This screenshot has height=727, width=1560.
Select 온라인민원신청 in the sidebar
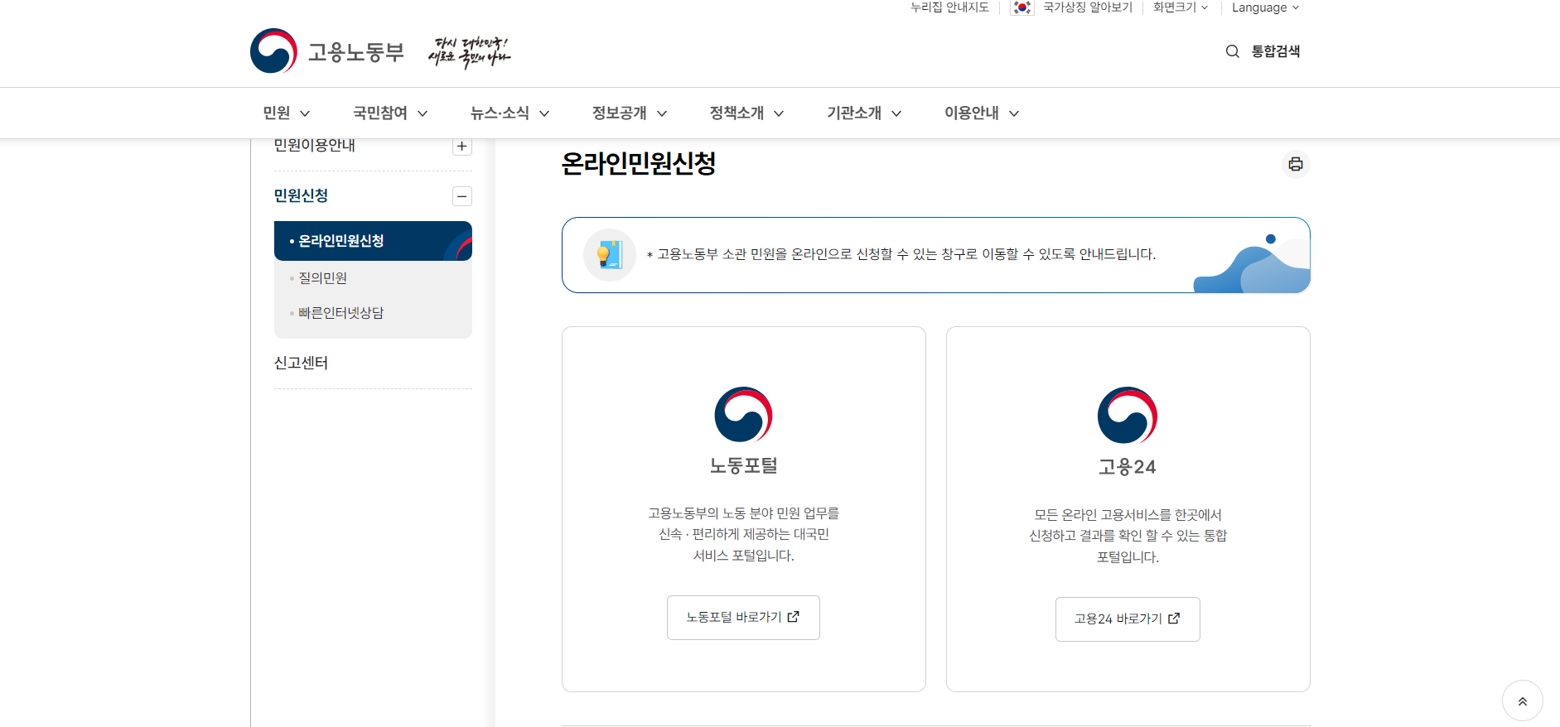[x=373, y=241]
